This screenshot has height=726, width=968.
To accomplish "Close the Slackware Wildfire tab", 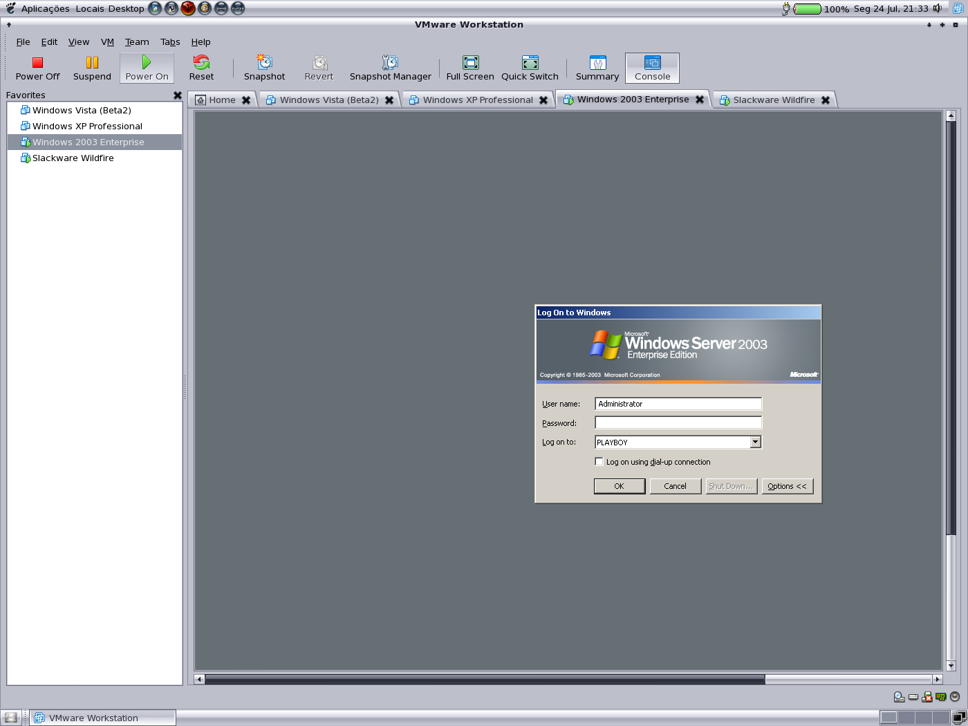I will tap(826, 100).
